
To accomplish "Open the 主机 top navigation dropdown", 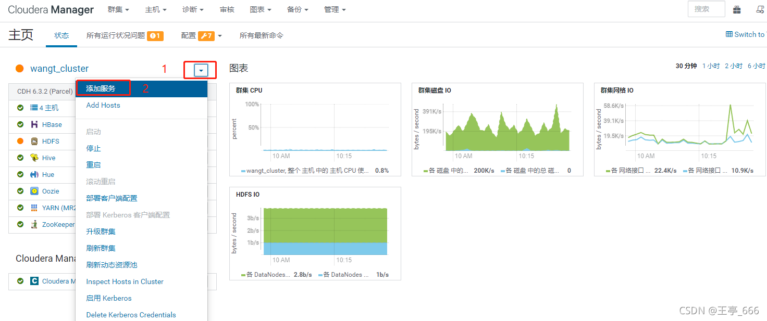I will coord(156,9).
